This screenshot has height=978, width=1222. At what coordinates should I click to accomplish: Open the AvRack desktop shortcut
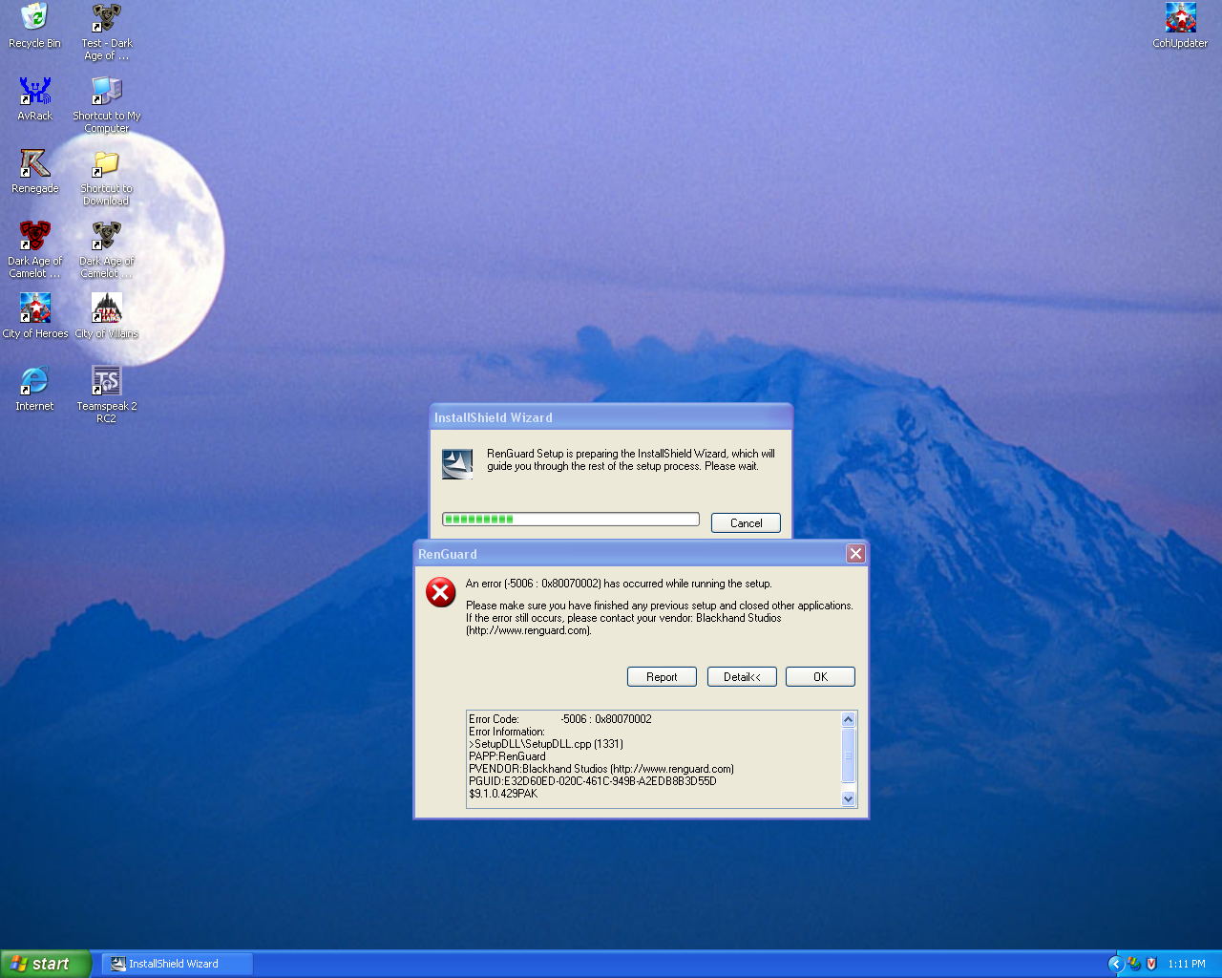34,92
